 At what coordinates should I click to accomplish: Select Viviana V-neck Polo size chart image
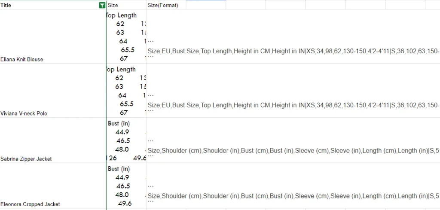[x=126, y=91]
